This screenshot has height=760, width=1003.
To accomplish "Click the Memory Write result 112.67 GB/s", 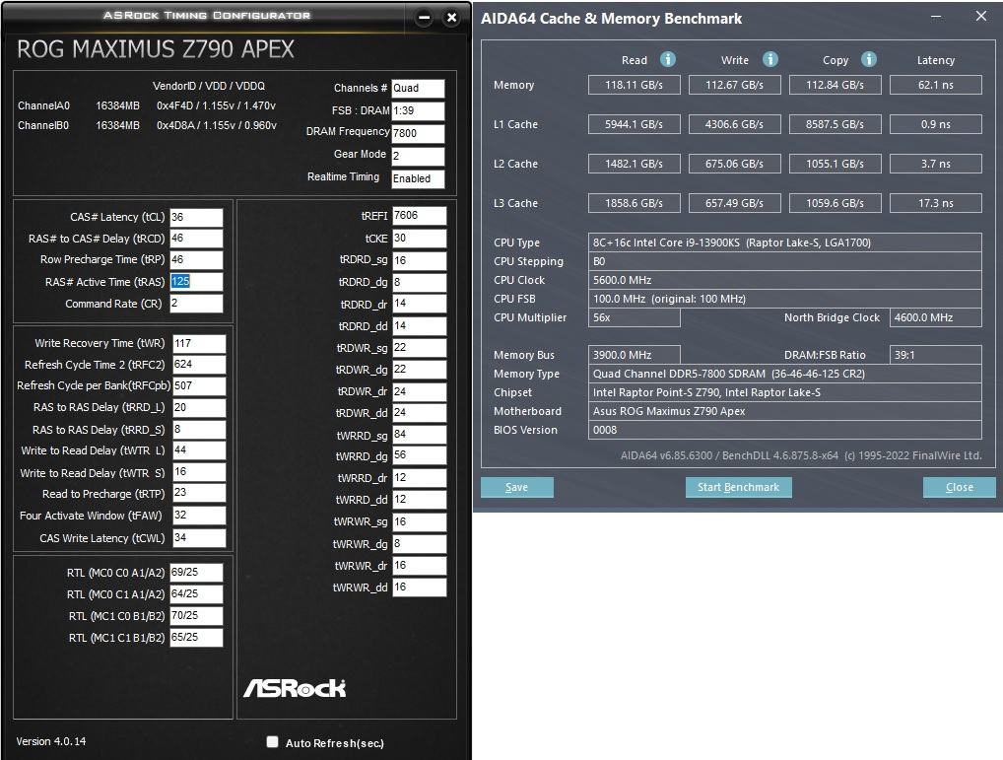I will tap(734, 85).
